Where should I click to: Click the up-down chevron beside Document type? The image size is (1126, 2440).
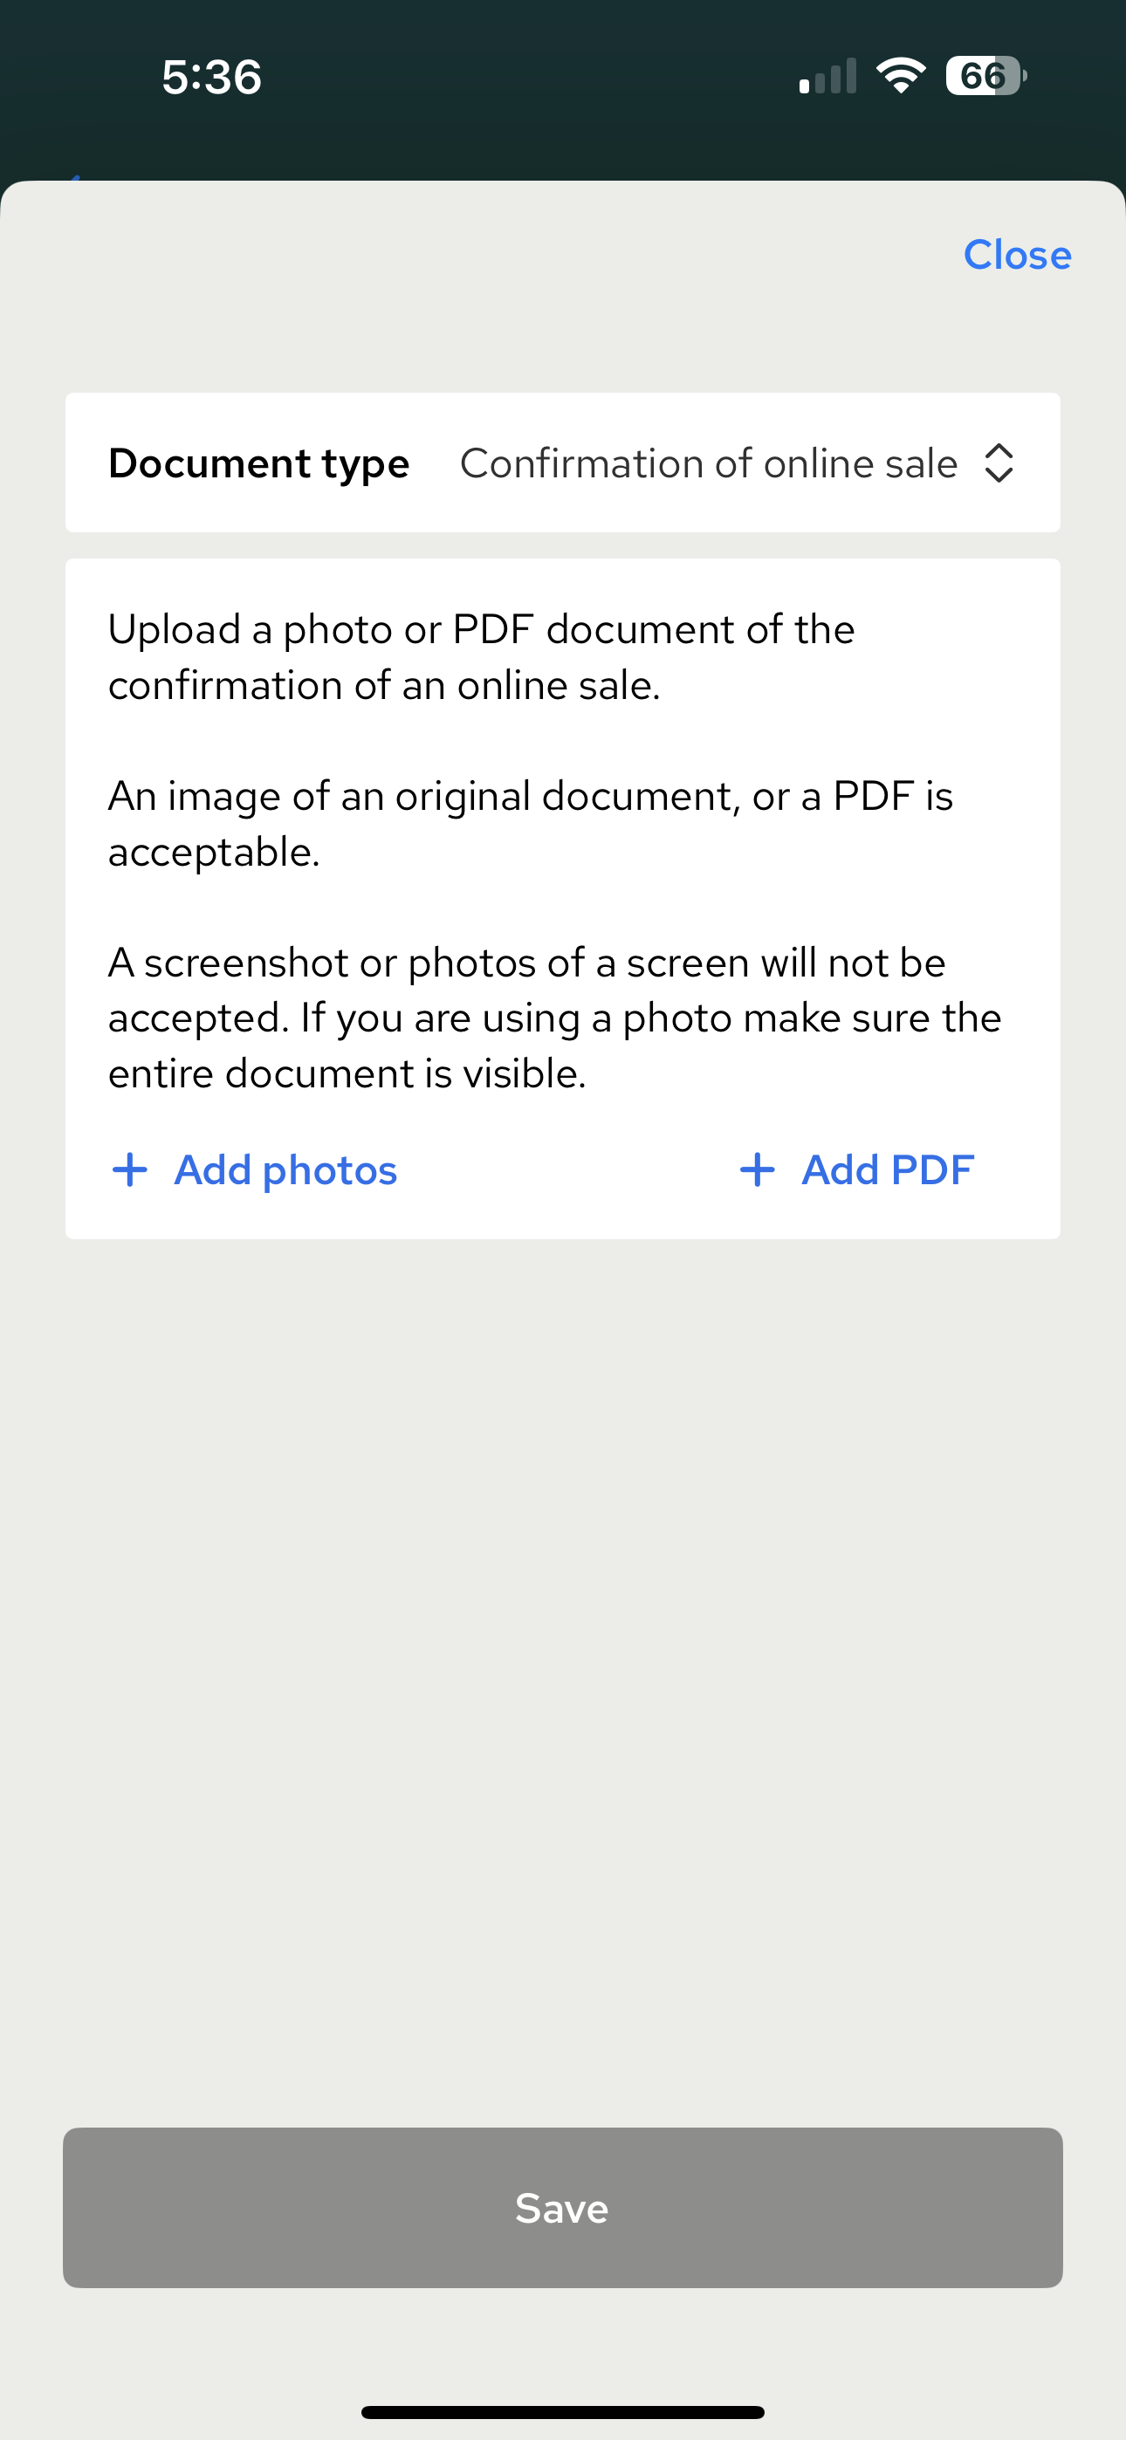pos(999,463)
